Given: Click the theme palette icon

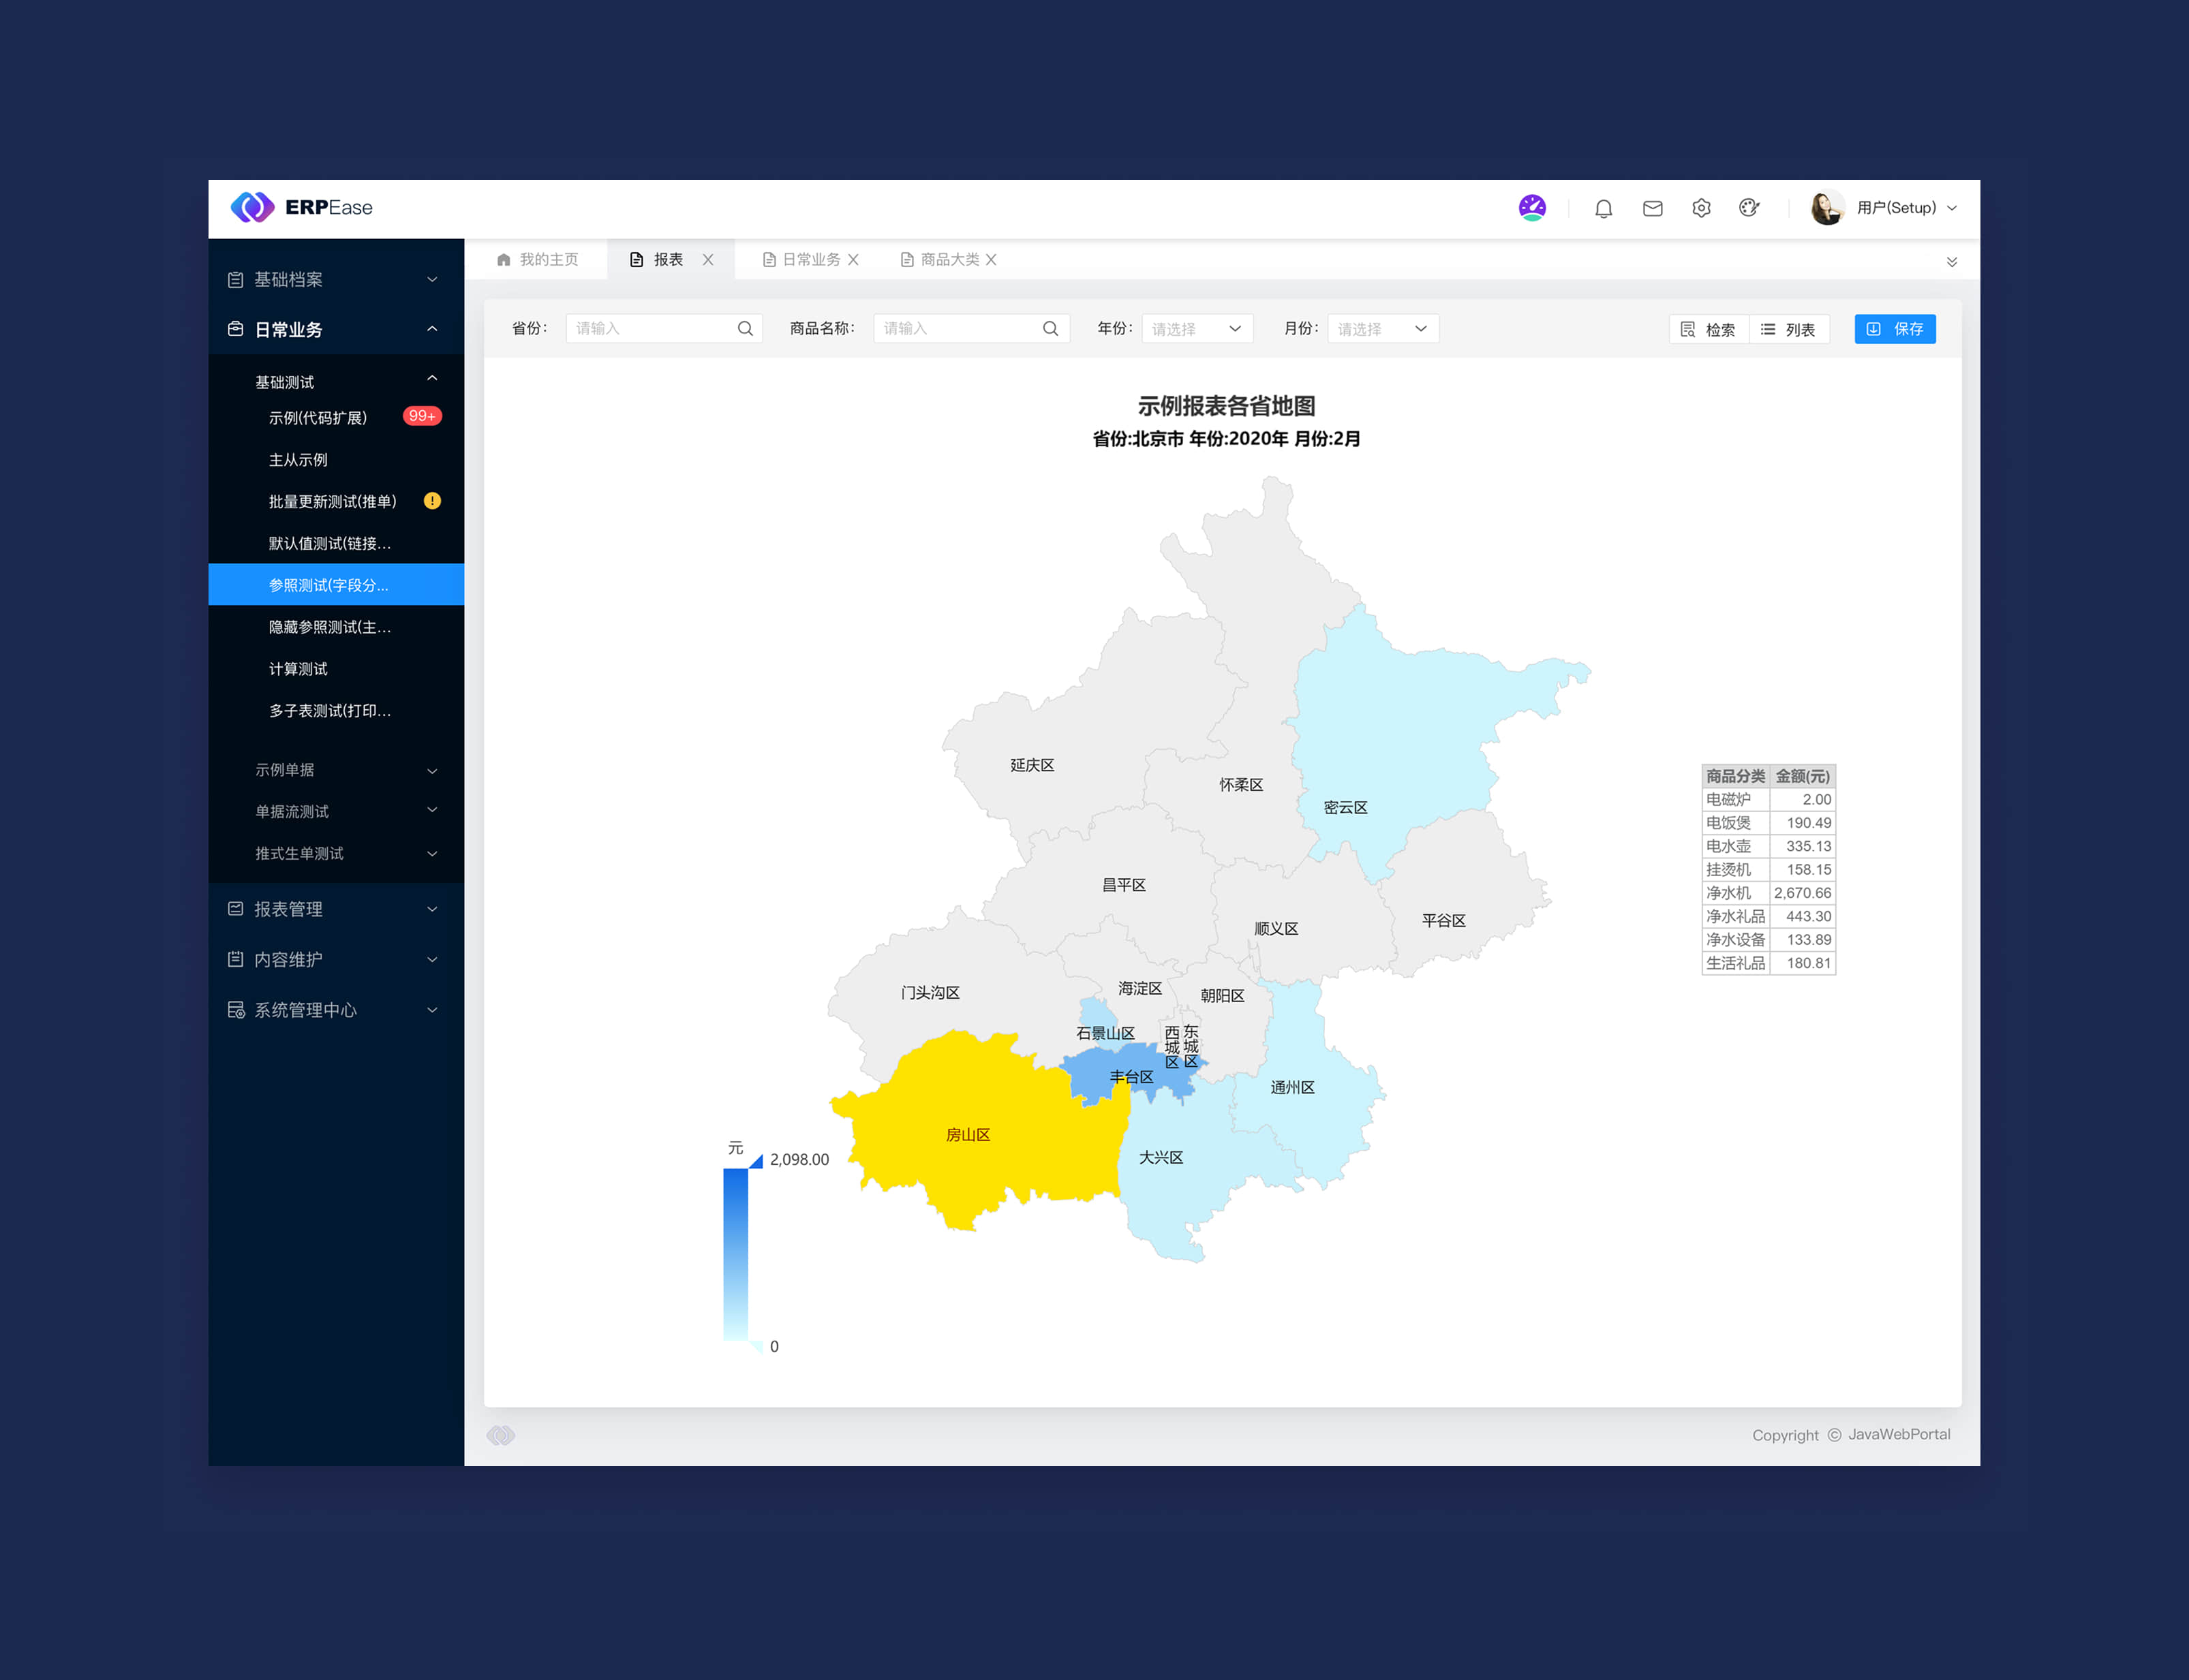Looking at the screenshot, I should pos(1749,208).
